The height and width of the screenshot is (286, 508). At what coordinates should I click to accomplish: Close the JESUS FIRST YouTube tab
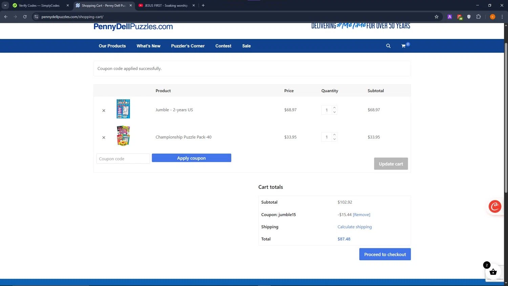tap(193, 5)
